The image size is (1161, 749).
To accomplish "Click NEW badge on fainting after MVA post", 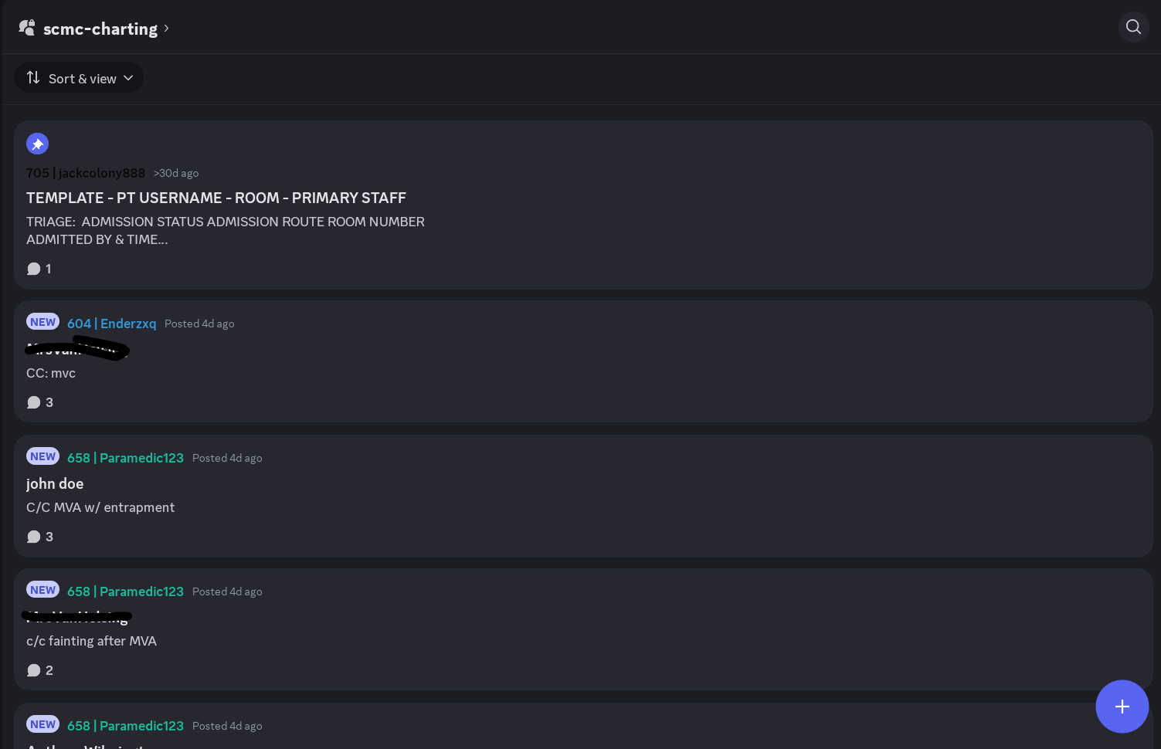I will [42, 590].
